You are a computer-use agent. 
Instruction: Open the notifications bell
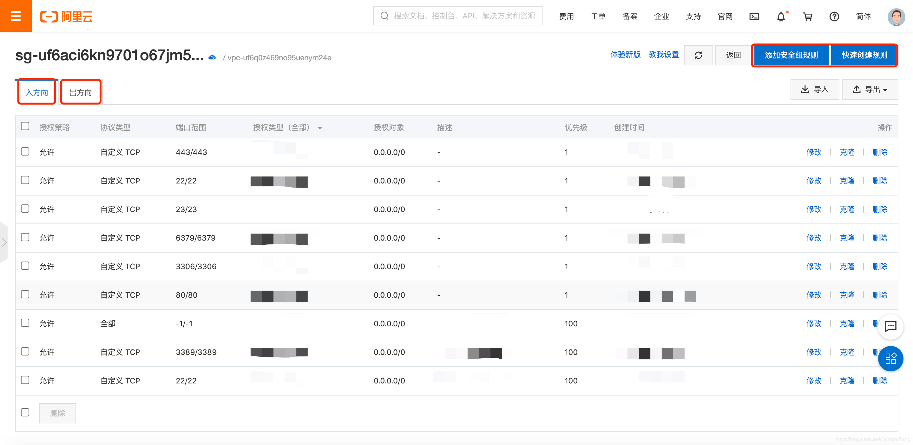click(781, 16)
